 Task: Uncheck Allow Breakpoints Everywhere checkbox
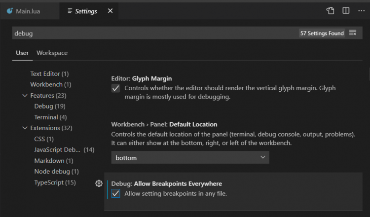coord(116,194)
